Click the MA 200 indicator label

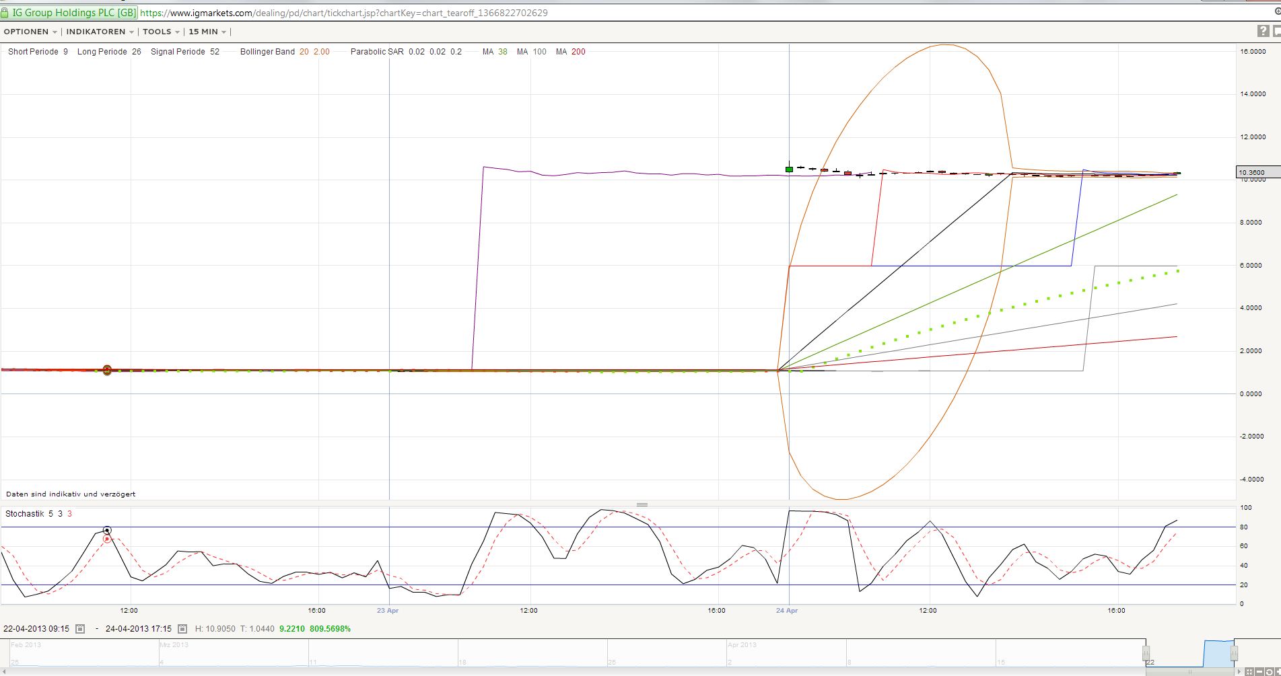pos(571,52)
